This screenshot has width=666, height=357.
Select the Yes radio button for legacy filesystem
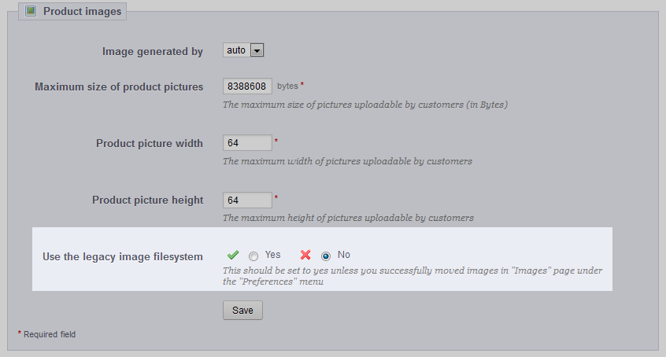pos(253,256)
